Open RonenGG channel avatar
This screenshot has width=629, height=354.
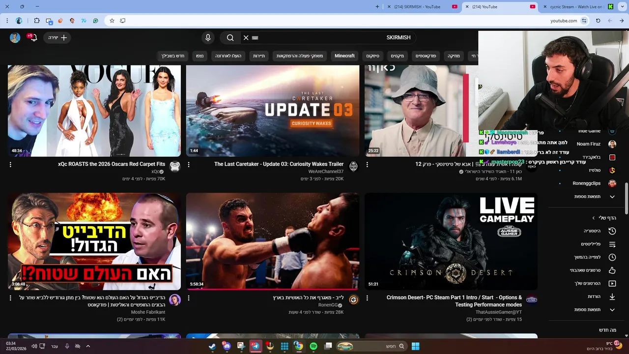[x=353, y=299]
